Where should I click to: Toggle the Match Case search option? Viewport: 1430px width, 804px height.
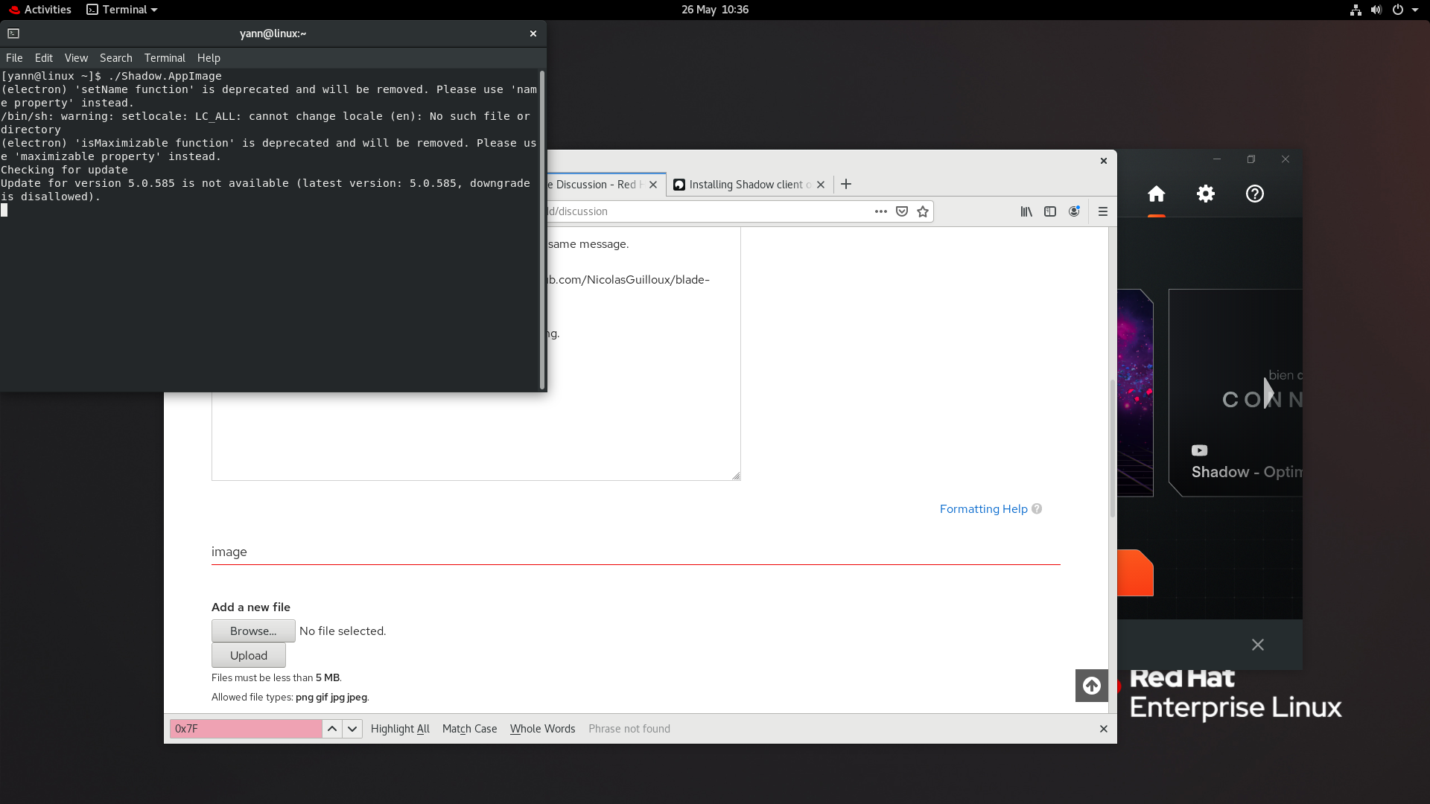[x=468, y=728]
